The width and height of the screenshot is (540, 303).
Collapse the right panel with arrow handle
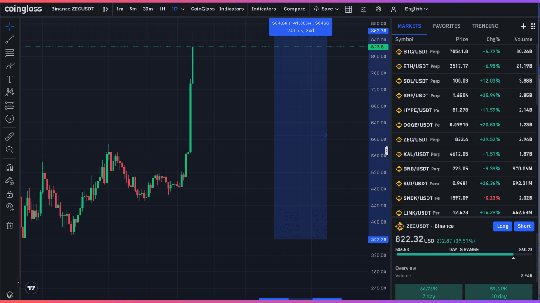[387, 151]
